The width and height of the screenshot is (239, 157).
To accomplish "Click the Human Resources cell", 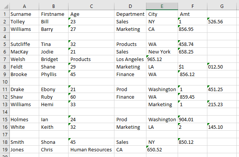I will pyautogui.click(x=91, y=149).
